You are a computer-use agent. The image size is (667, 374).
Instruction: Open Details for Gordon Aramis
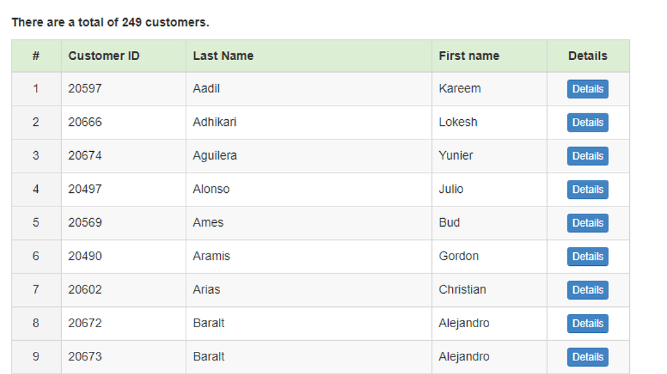(588, 257)
